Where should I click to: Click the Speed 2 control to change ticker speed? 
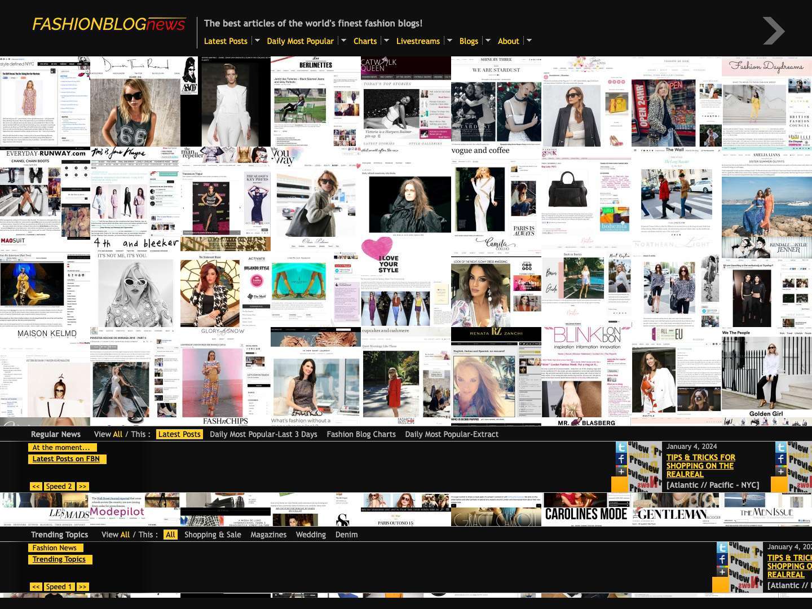point(59,486)
